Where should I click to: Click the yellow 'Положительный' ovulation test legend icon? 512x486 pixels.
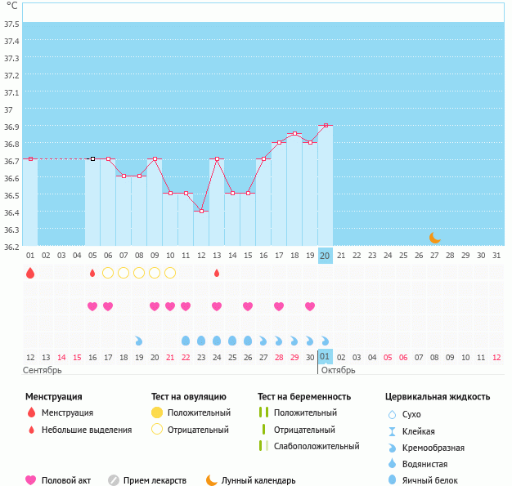pos(157,413)
